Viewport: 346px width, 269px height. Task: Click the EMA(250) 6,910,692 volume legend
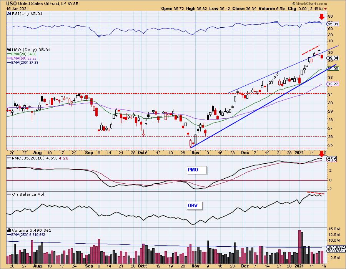[x=26, y=234]
